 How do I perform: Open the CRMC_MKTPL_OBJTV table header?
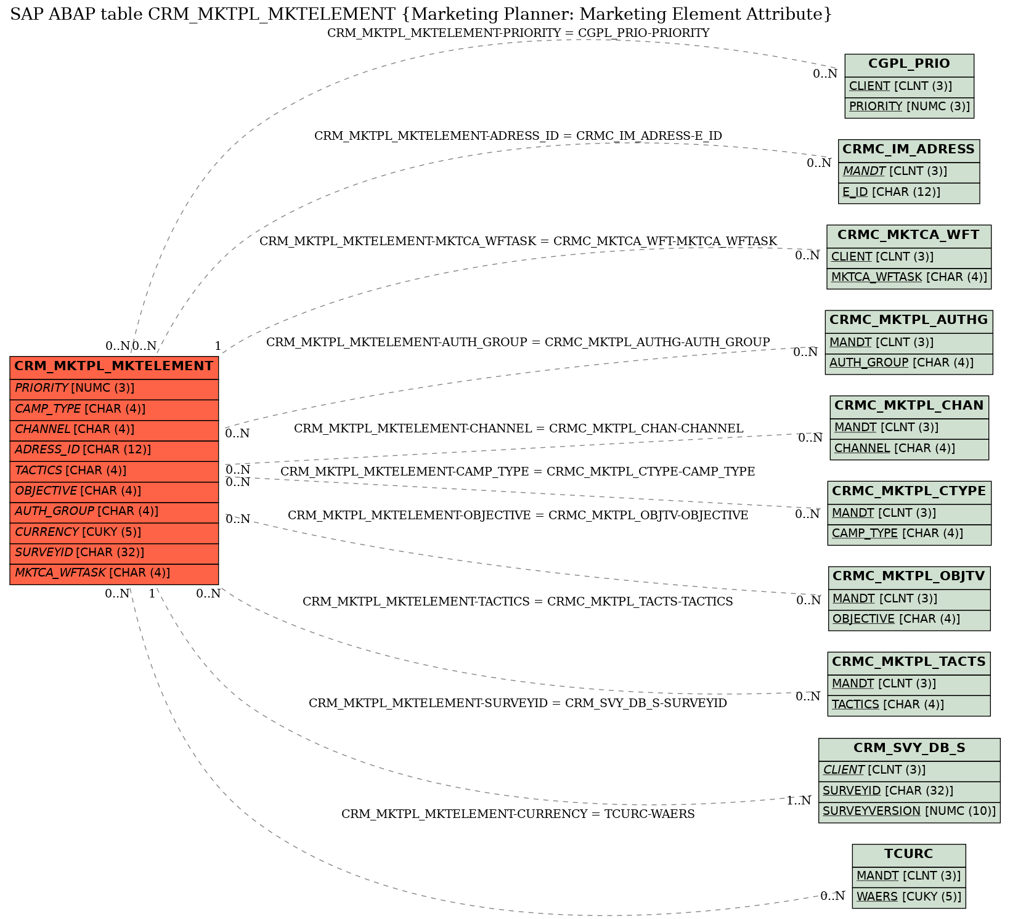pos(909,577)
